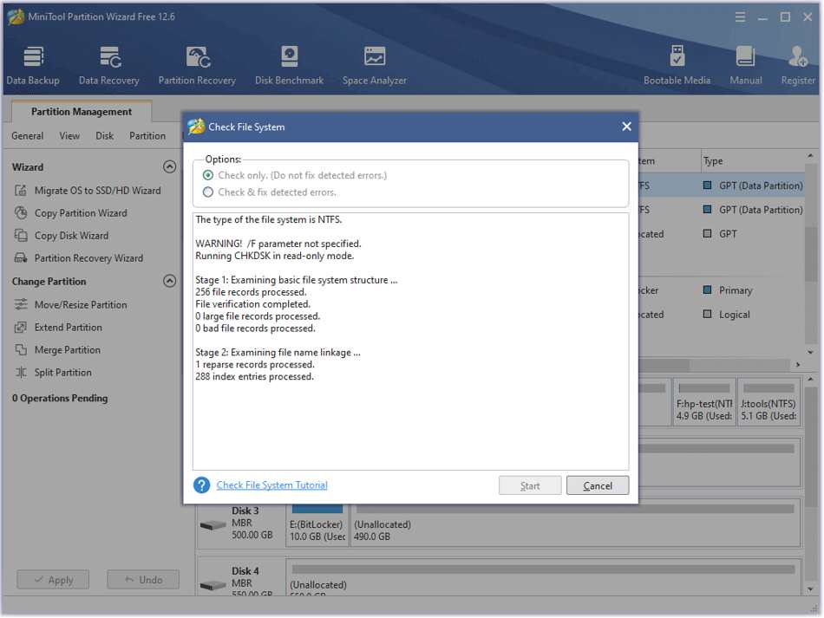The height and width of the screenshot is (618, 824).
Task: Collapse the Change Partition section
Action: pos(169,281)
